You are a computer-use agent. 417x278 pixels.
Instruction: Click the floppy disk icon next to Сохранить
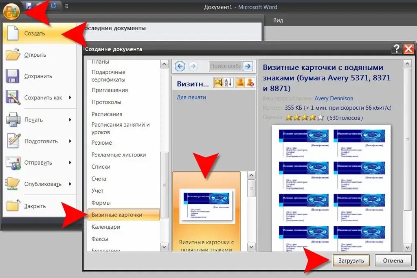[12, 76]
